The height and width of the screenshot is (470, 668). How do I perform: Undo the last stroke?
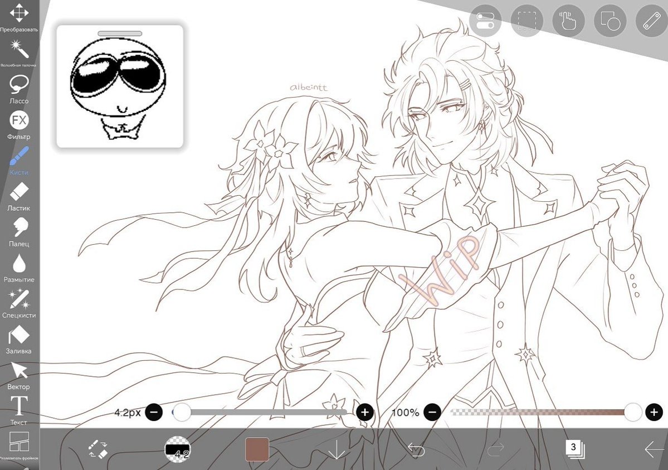[x=416, y=449]
